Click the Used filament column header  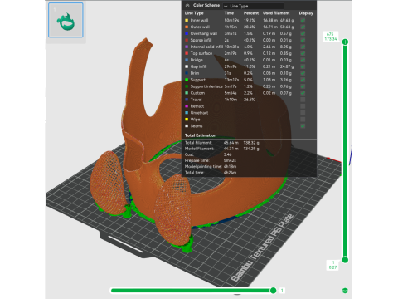coord(276,13)
